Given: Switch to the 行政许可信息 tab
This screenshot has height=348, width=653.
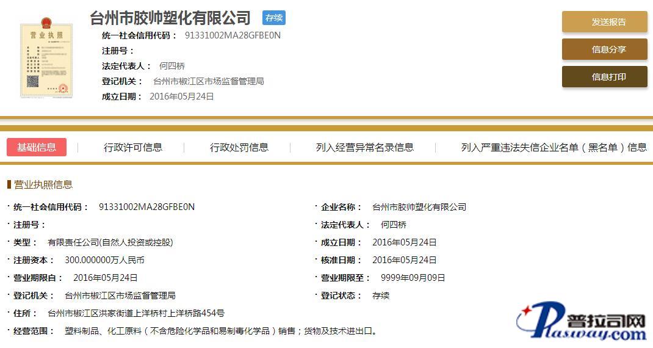Looking at the screenshot, I should 133,147.
